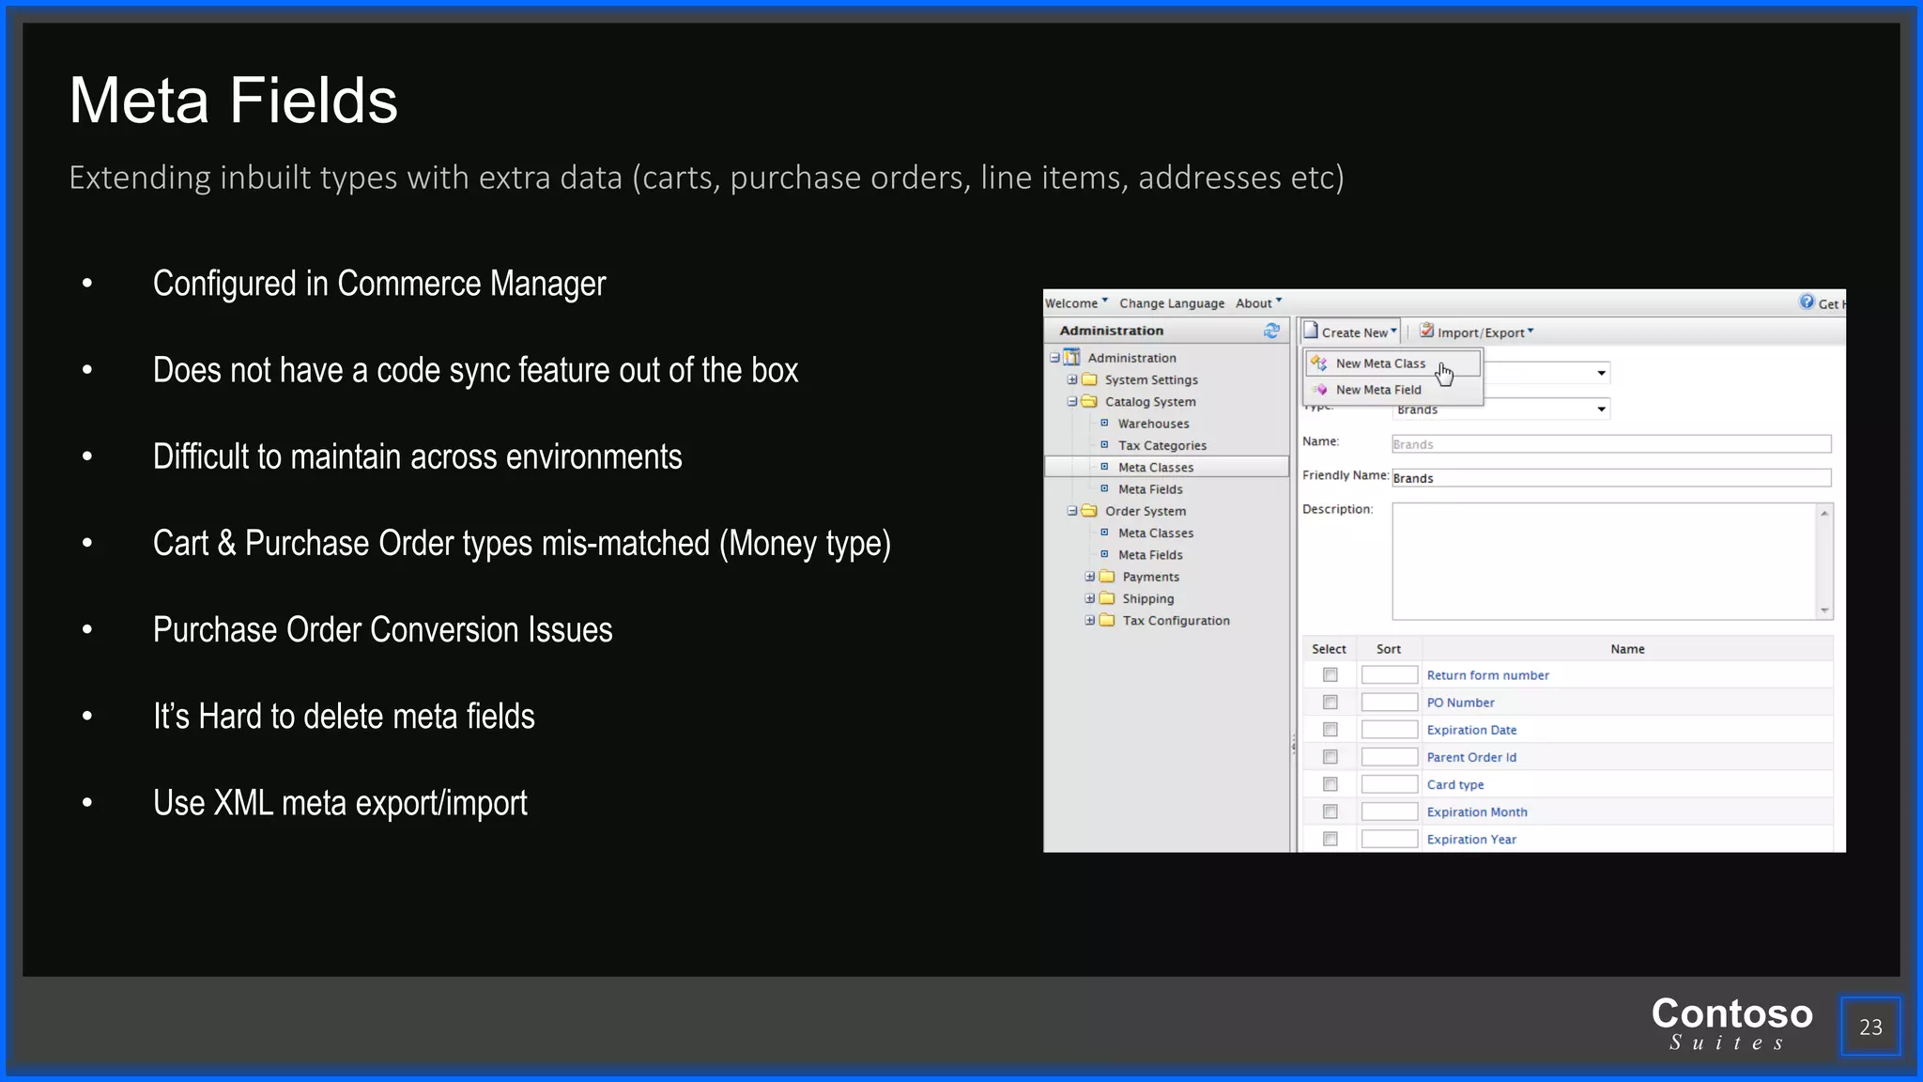Click Description scrollbar up arrow
1923x1082 pixels.
click(1824, 513)
